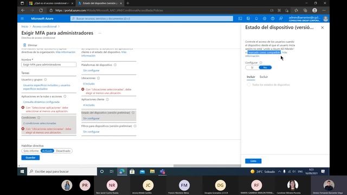347x195 pixels.
Task: Open Microsoft Teams from the taskbar
Action: (x=163, y=171)
